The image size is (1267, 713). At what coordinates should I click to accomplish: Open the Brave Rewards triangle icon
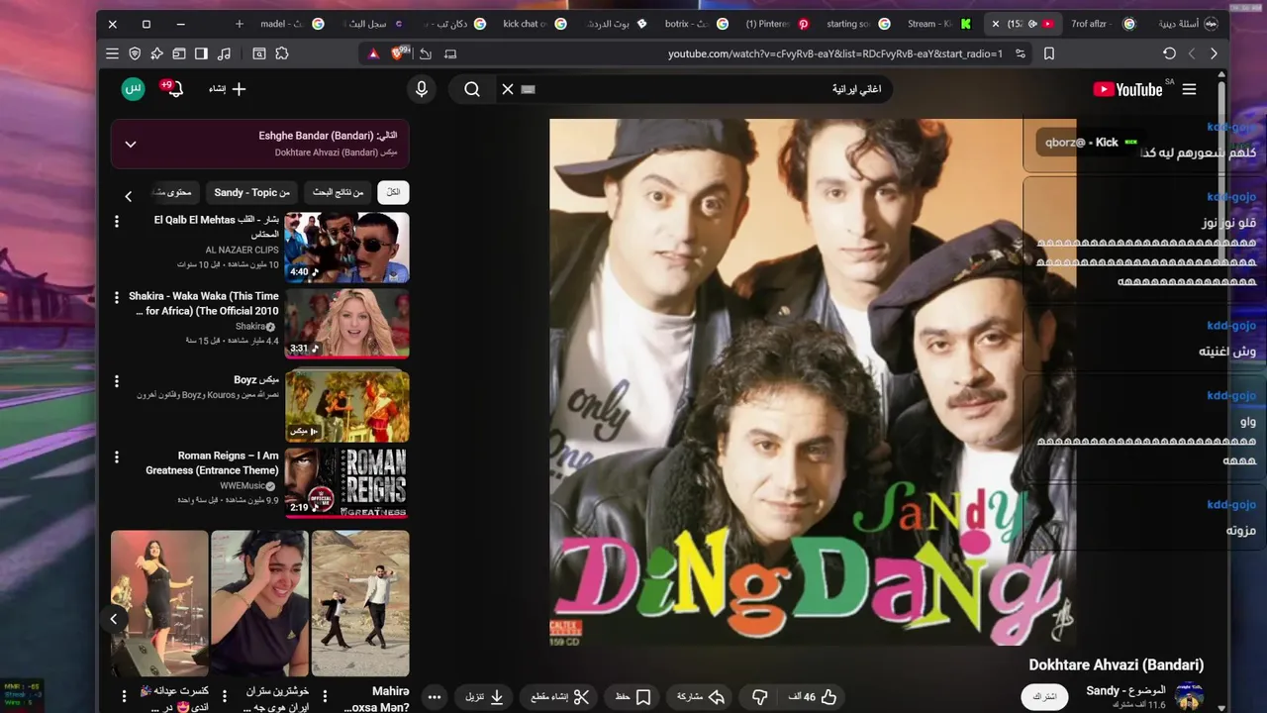(x=373, y=53)
